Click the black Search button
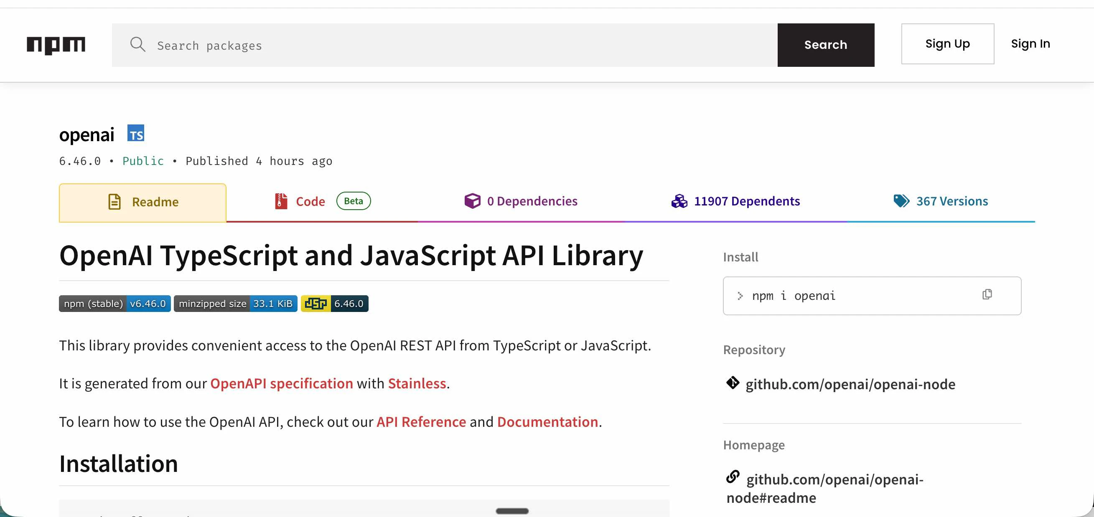The width and height of the screenshot is (1094, 517). tap(826, 45)
